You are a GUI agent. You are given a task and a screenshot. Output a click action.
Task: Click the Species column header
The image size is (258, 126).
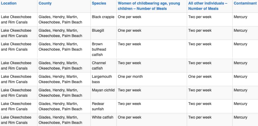coord(99,3)
